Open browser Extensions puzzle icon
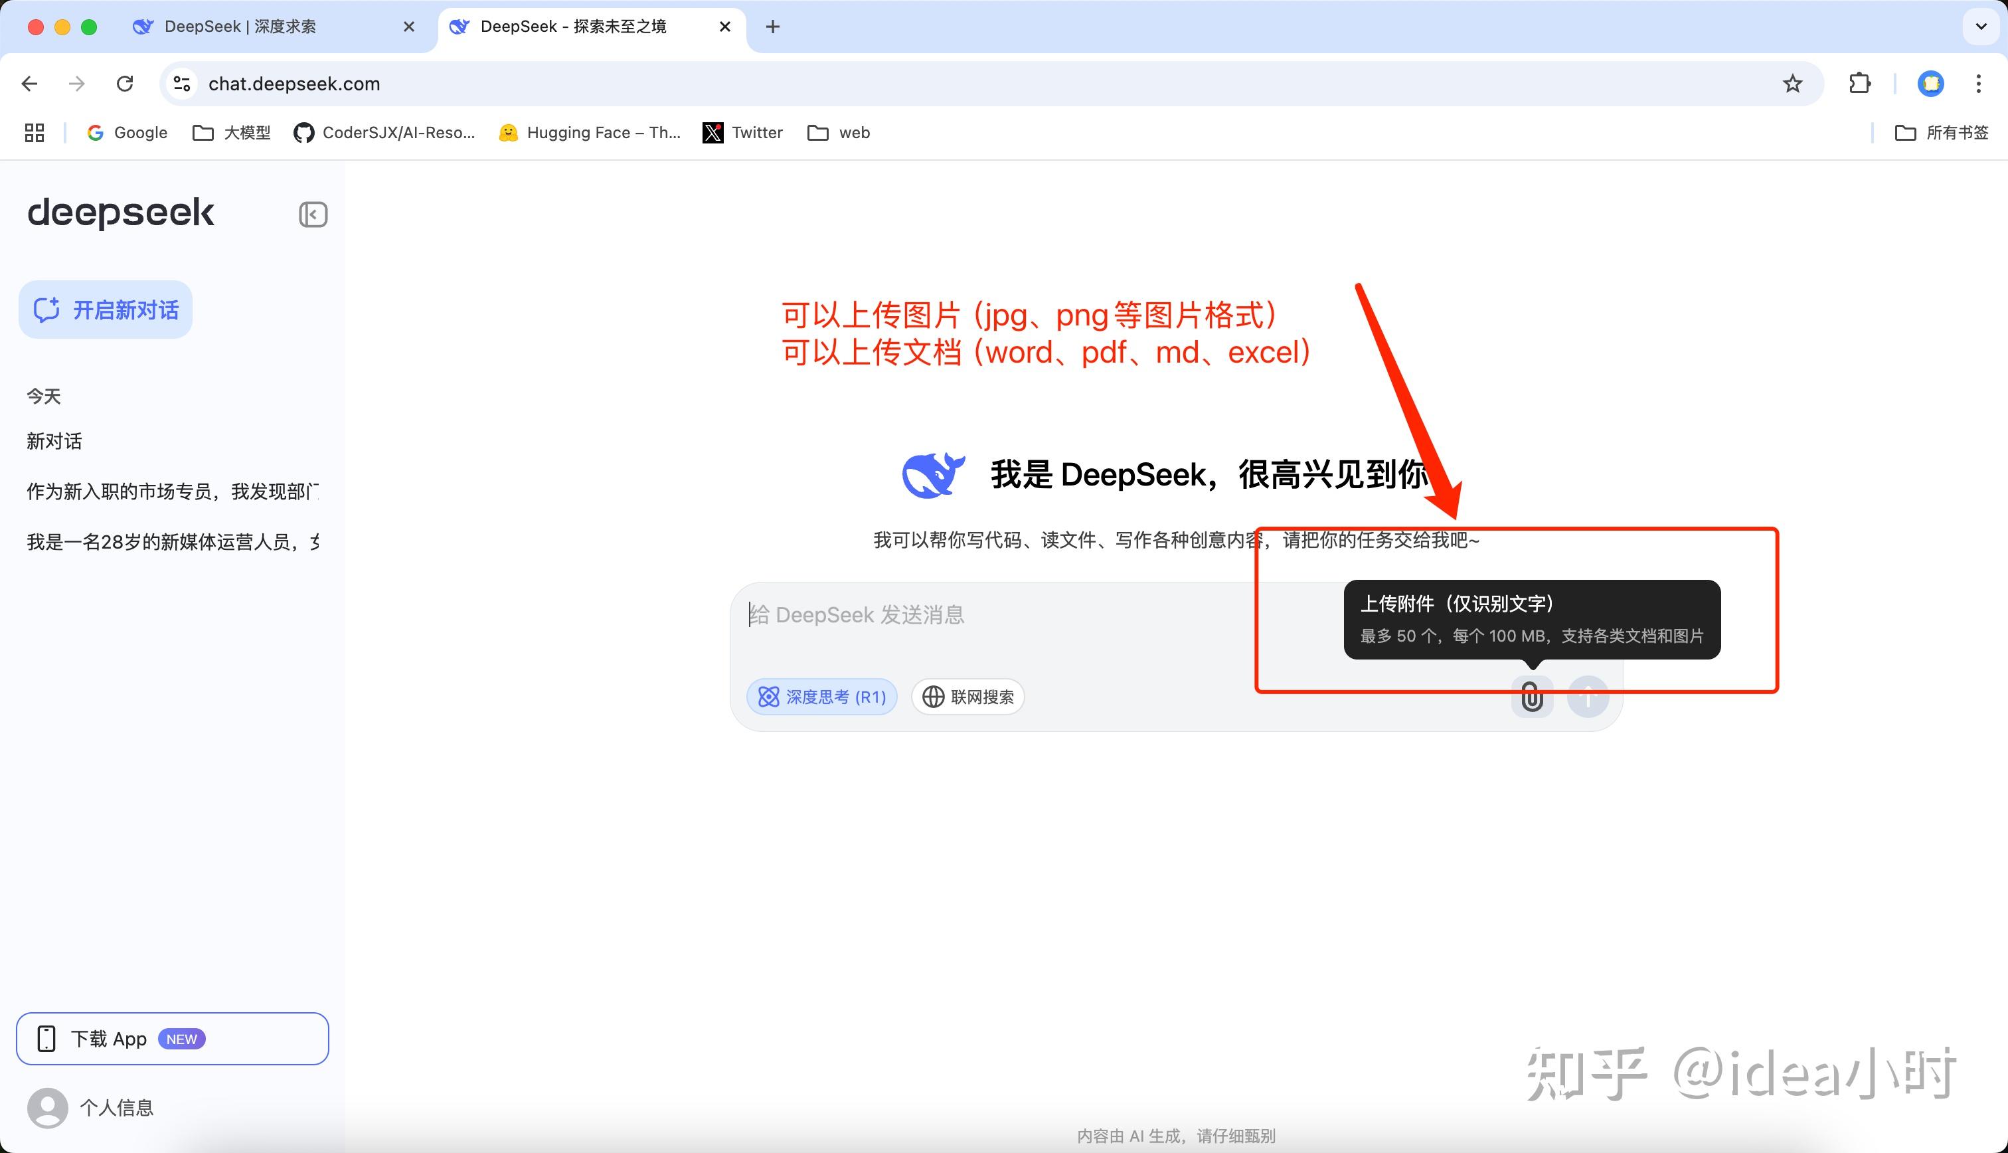 coord(1859,83)
